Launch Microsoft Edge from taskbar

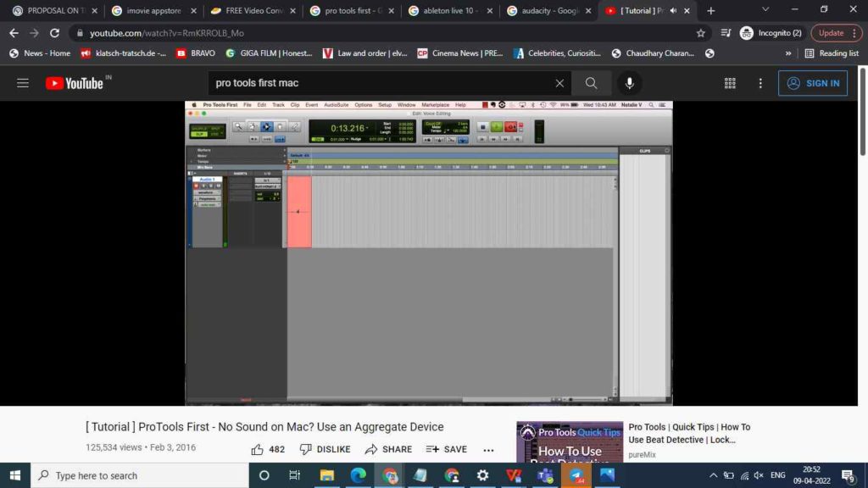click(359, 475)
